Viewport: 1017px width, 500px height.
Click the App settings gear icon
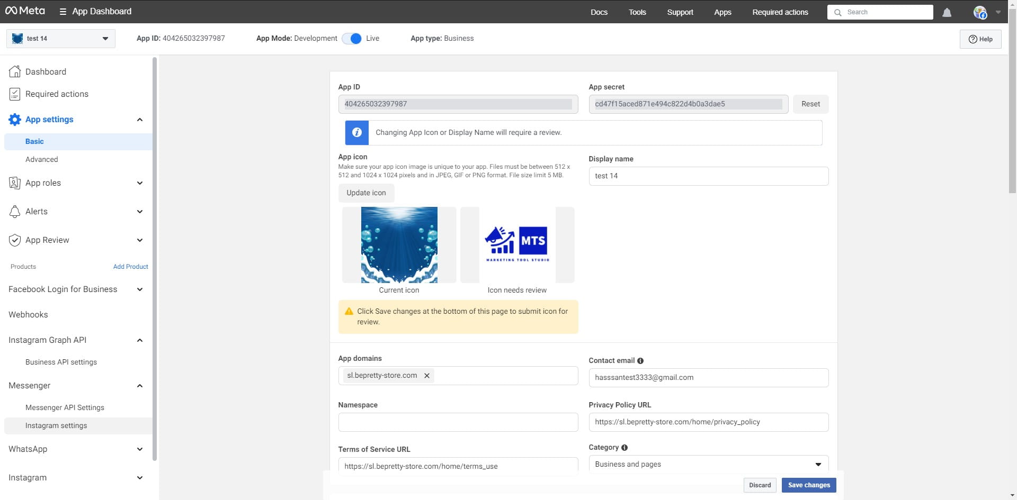15,120
